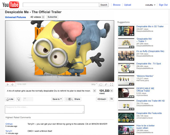Click the Trailer 1 thumbnail (0:10)

[126, 43]
